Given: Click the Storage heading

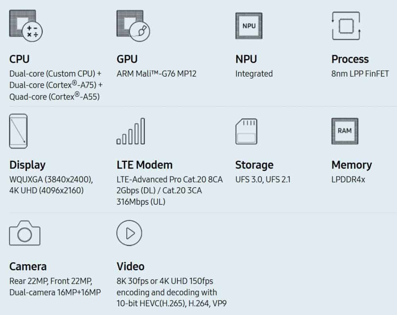Looking at the screenshot, I should pyautogui.click(x=254, y=165).
